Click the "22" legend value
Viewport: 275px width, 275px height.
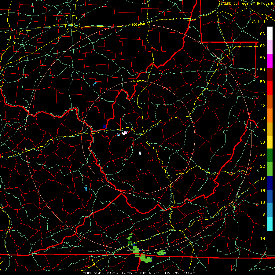point(262,166)
